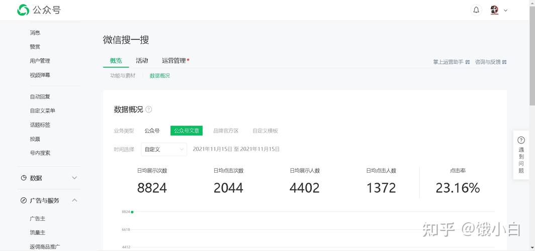Open 广告主 in sidebar
Screen dimensions: 535x251
click(38, 219)
